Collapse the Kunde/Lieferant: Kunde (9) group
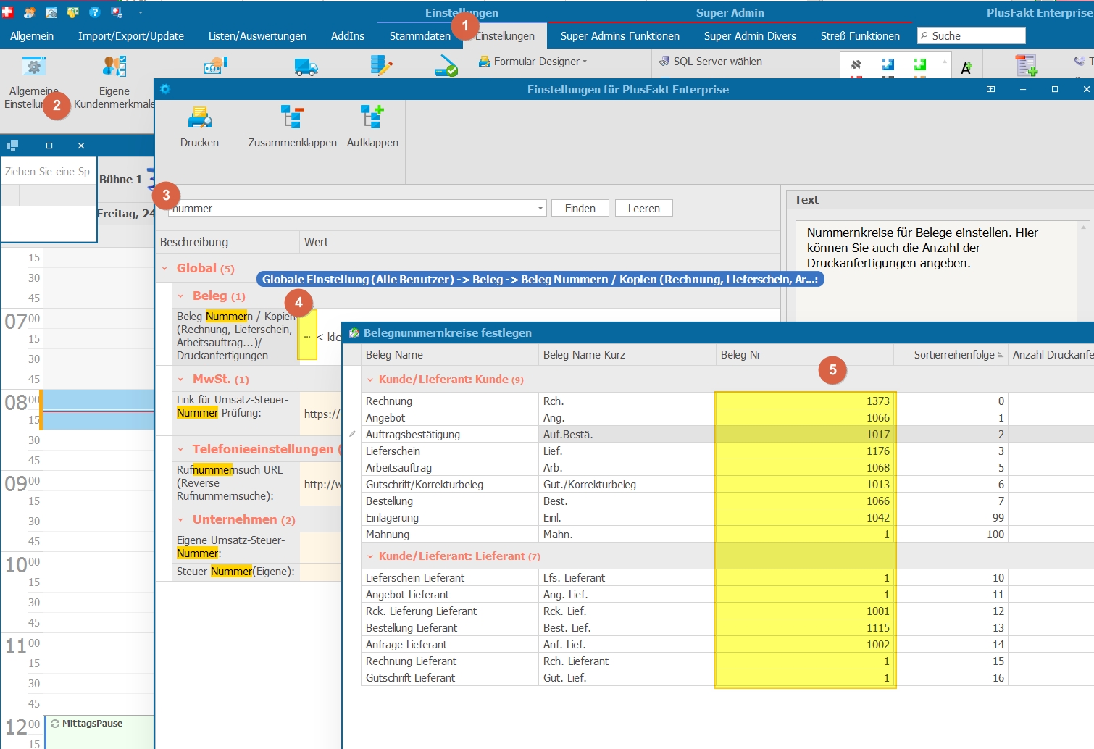1094x749 pixels. (370, 380)
